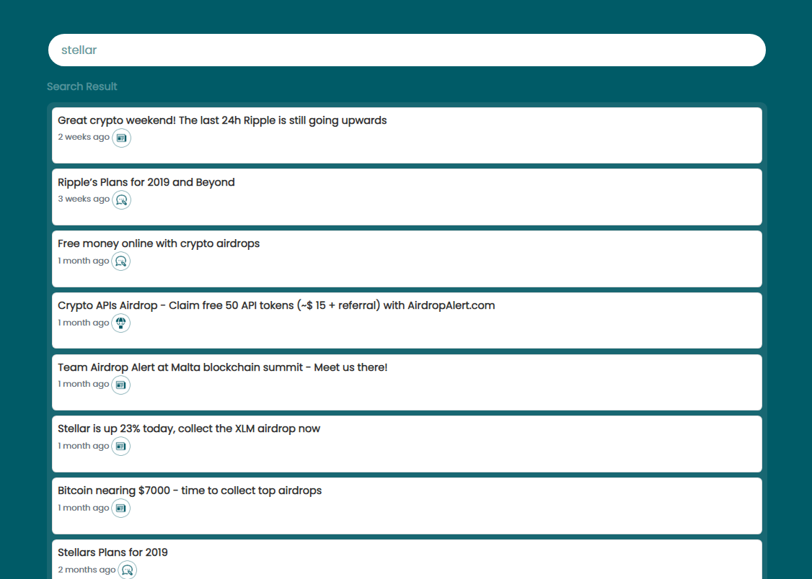Click '1 month ago' under Bitcoin nearing $7000

coord(84,508)
